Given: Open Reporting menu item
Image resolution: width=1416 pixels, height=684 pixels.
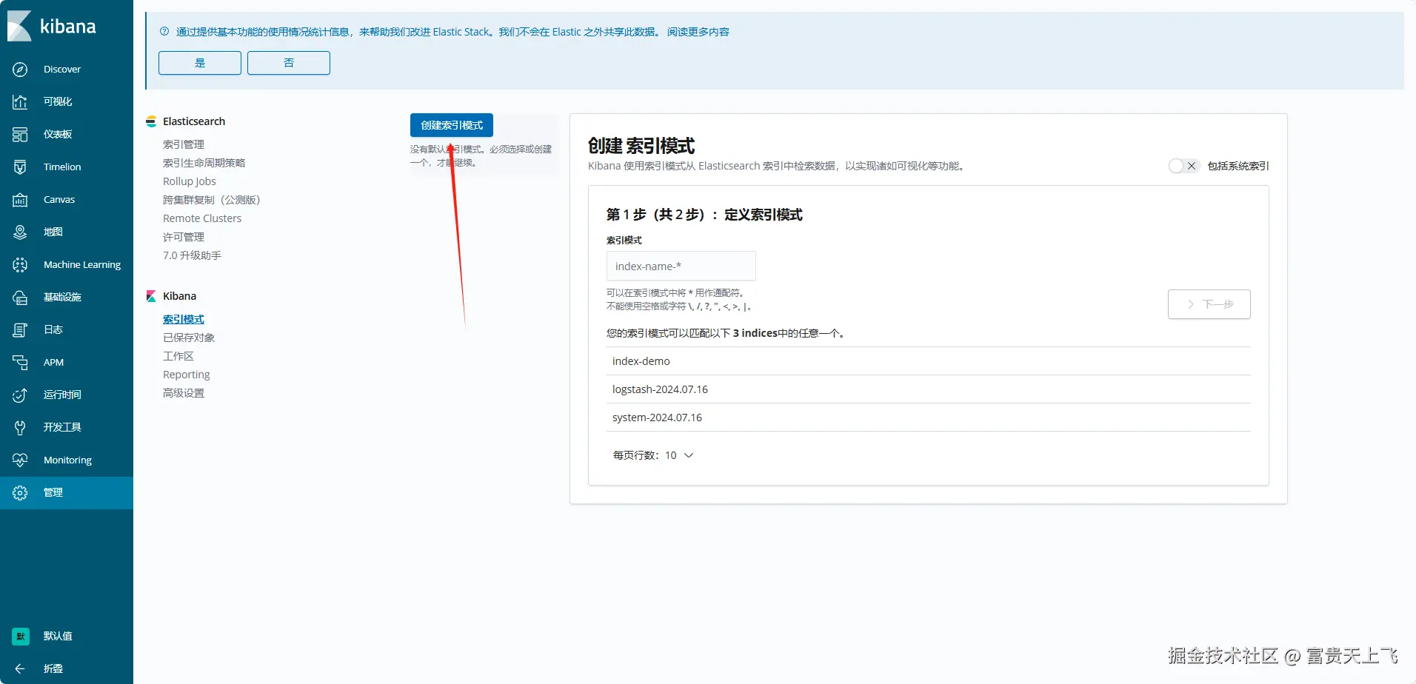Looking at the screenshot, I should click(187, 375).
